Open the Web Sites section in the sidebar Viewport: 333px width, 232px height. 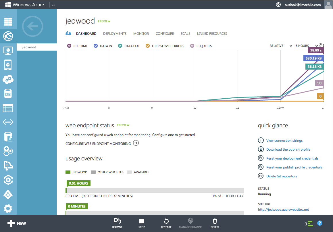8,37
